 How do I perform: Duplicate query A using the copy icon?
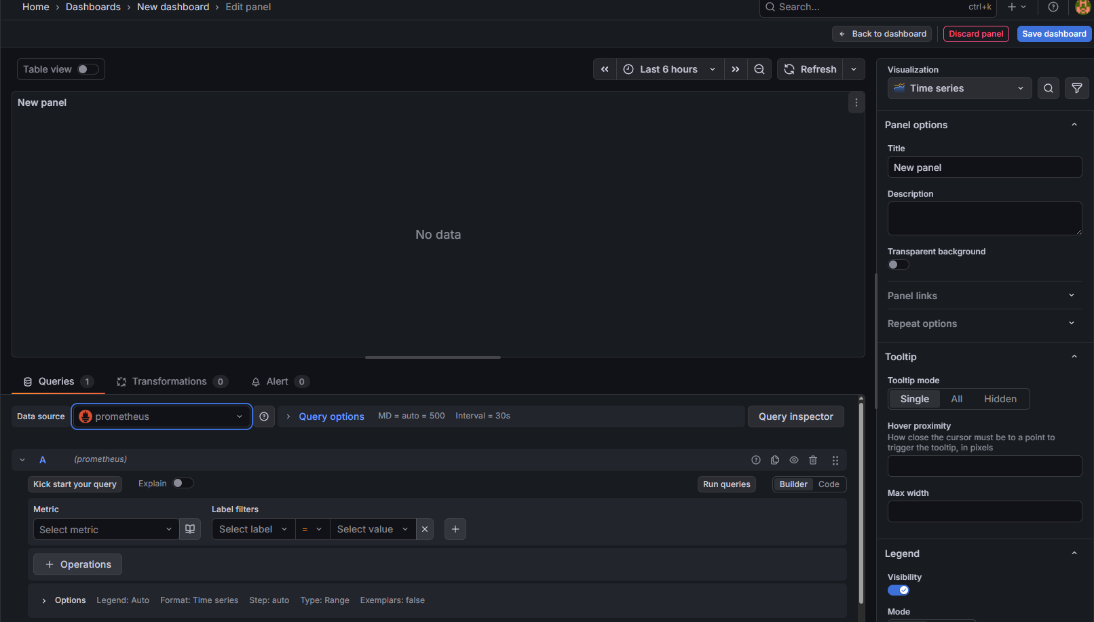pyautogui.click(x=775, y=460)
